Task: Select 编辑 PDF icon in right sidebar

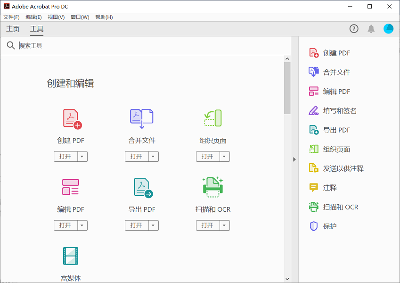Action: pyautogui.click(x=314, y=91)
